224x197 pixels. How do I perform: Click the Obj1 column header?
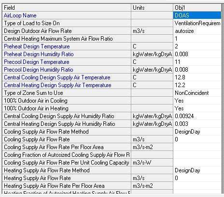click(197, 8)
